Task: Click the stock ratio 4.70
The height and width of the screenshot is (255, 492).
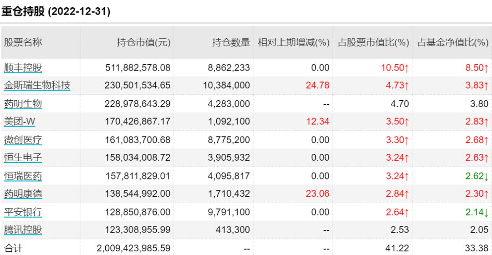Action: click(400, 103)
